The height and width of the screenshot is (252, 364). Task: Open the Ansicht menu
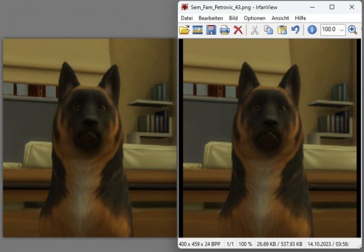pos(280,18)
